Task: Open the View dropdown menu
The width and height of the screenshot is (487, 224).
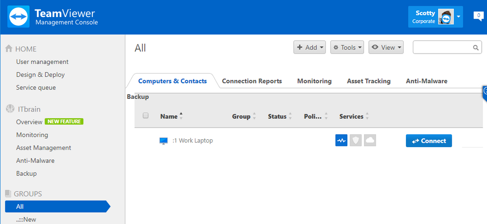Action: point(386,47)
